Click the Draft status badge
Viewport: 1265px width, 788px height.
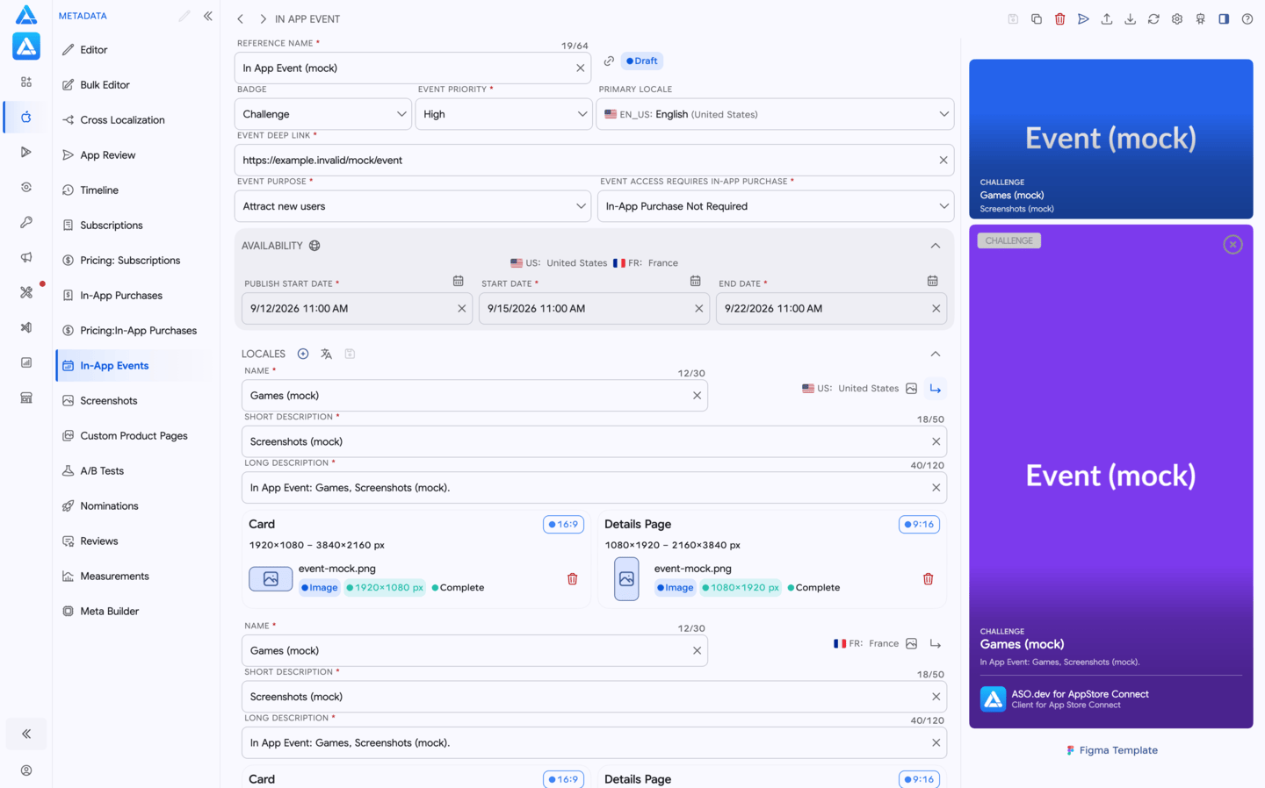[642, 61]
